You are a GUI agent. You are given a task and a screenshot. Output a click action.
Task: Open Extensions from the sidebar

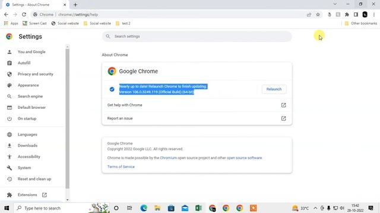pos(27,195)
